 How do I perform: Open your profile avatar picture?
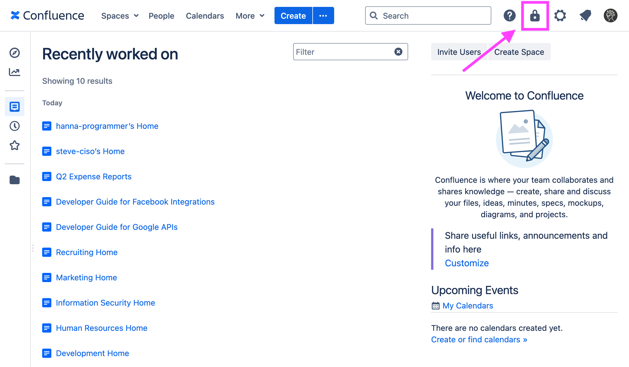pyautogui.click(x=610, y=16)
